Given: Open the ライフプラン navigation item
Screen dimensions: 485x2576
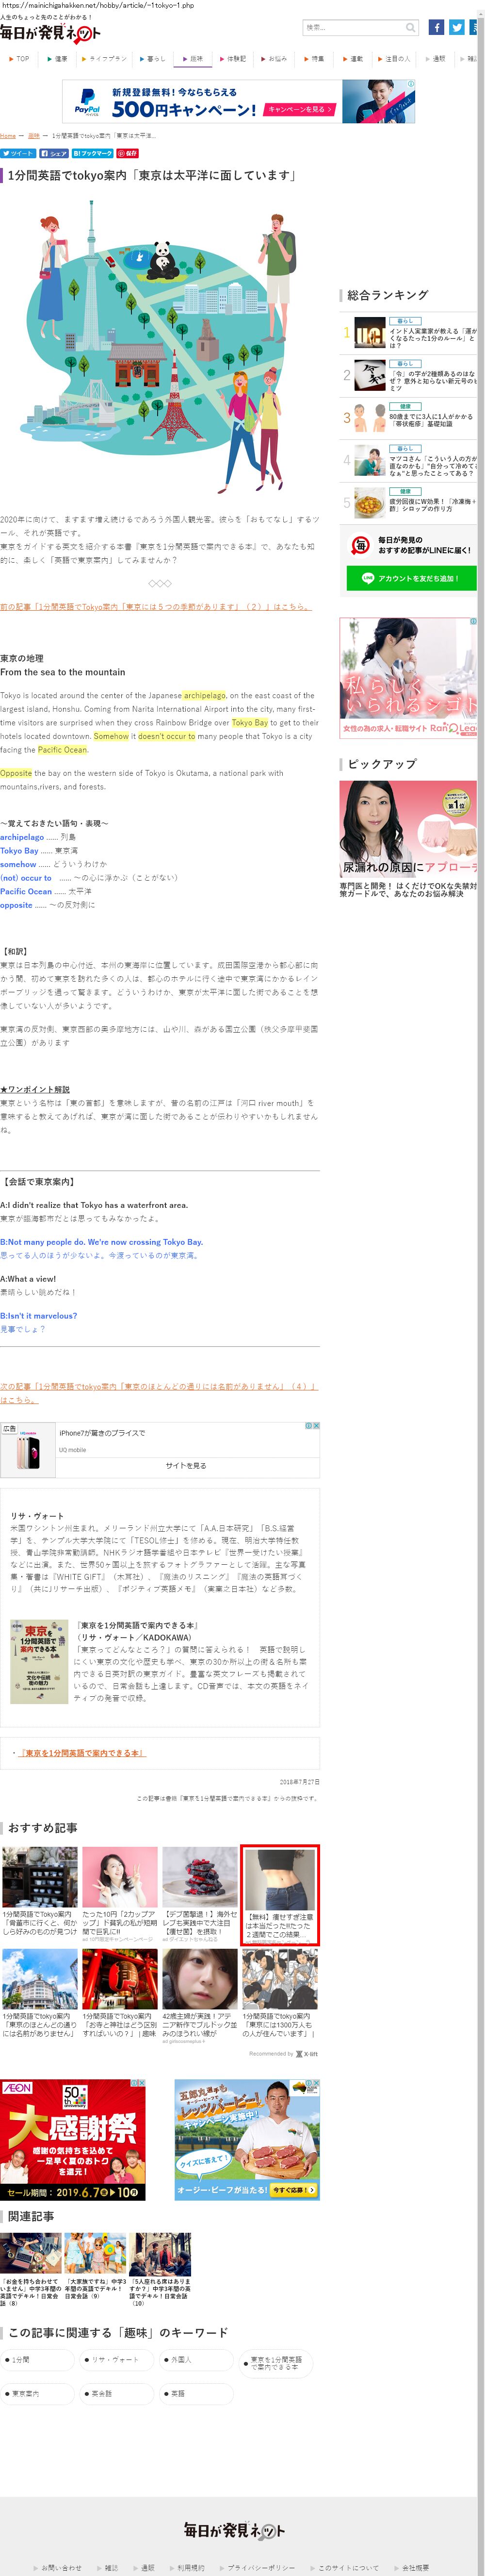Looking at the screenshot, I should click(105, 59).
